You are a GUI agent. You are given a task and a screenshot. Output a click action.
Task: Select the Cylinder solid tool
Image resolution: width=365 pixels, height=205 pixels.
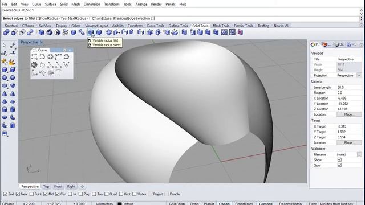click(x=4, y=109)
